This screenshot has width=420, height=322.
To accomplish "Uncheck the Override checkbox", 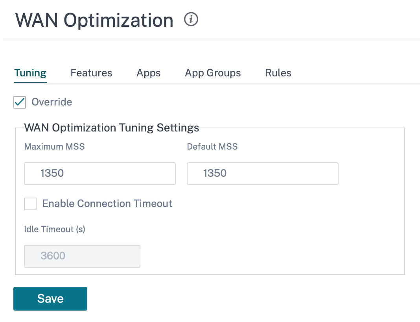I will point(20,102).
